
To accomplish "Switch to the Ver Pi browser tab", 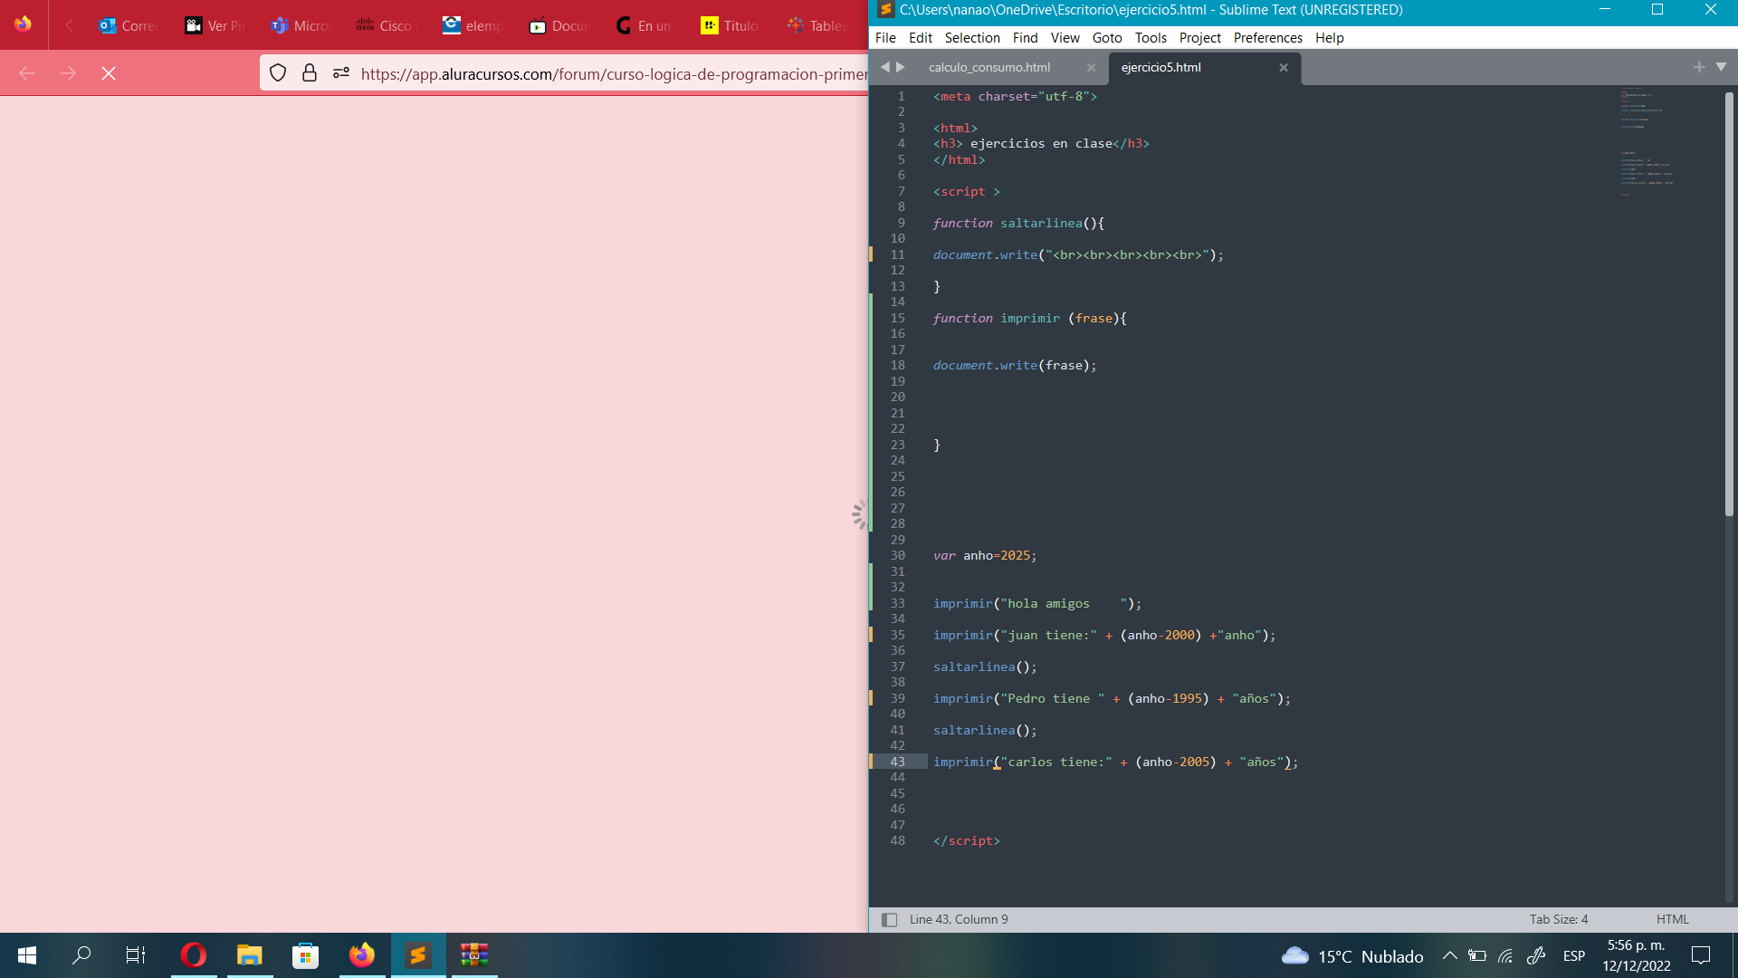I will coord(215,25).
